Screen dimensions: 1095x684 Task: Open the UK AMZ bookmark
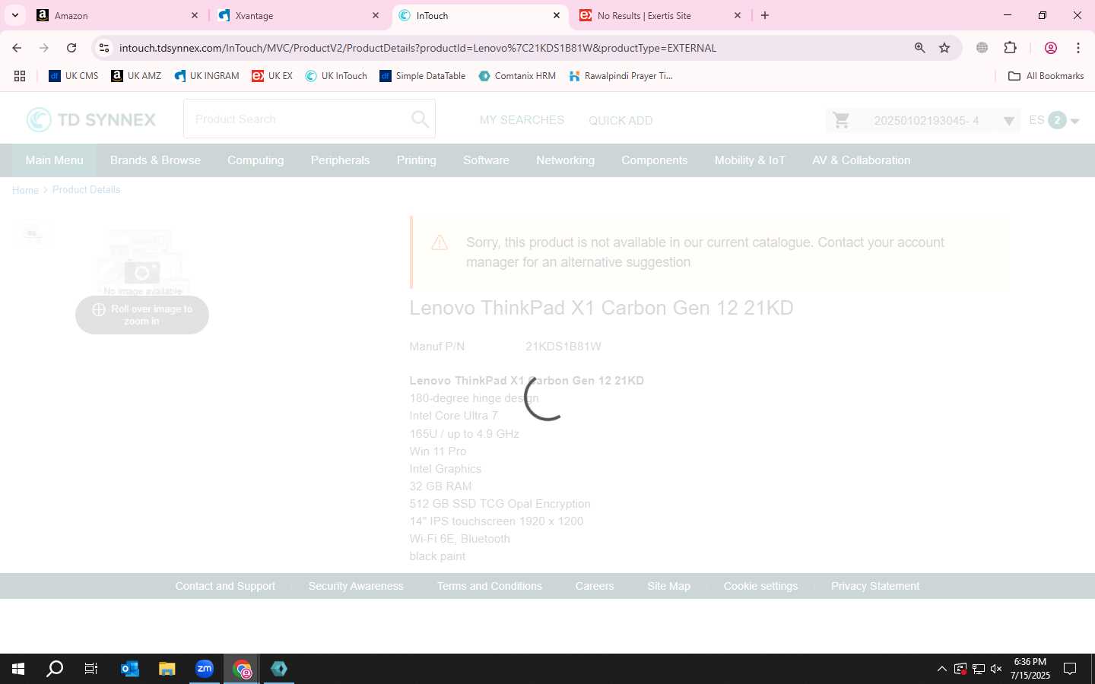click(x=136, y=76)
